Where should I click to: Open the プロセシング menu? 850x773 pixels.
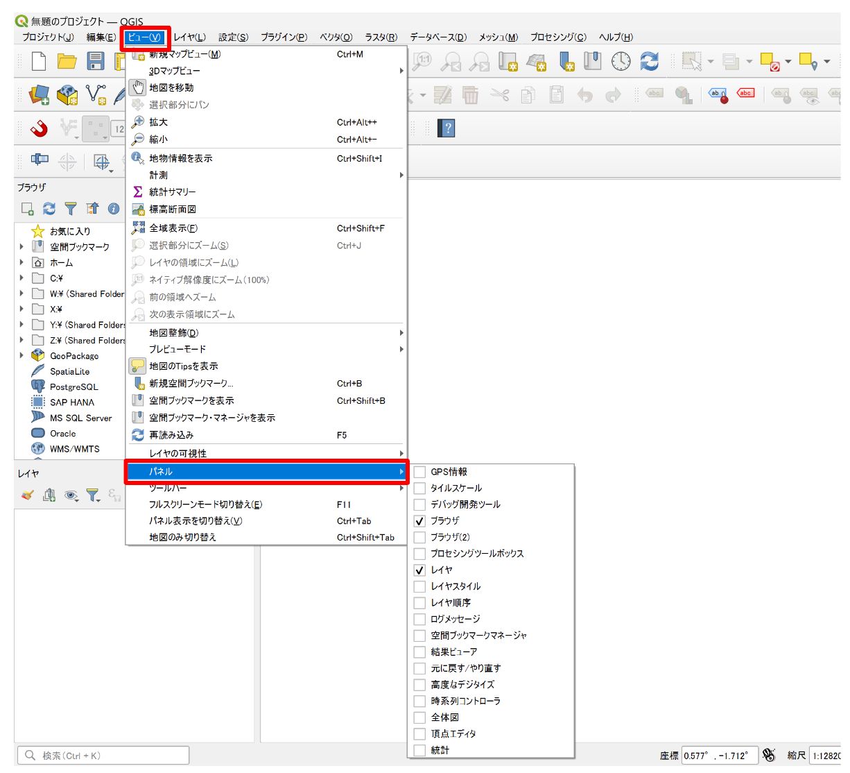(x=558, y=37)
